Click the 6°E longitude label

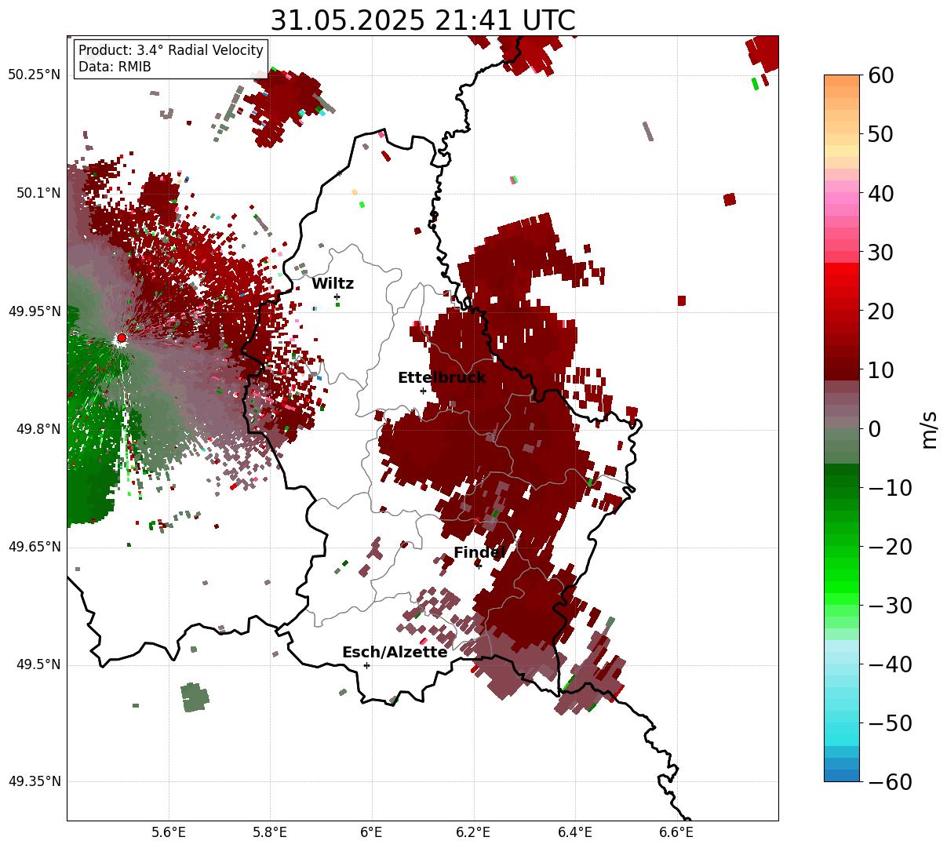(x=372, y=832)
